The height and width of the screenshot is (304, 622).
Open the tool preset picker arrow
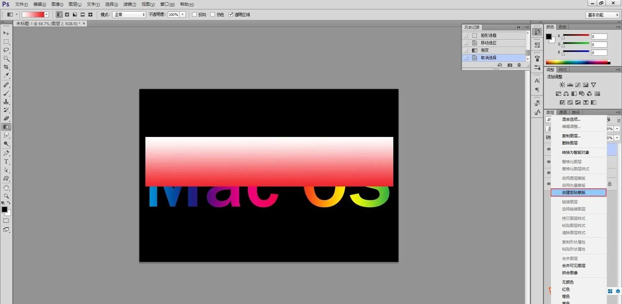pyautogui.click(x=17, y=15)
